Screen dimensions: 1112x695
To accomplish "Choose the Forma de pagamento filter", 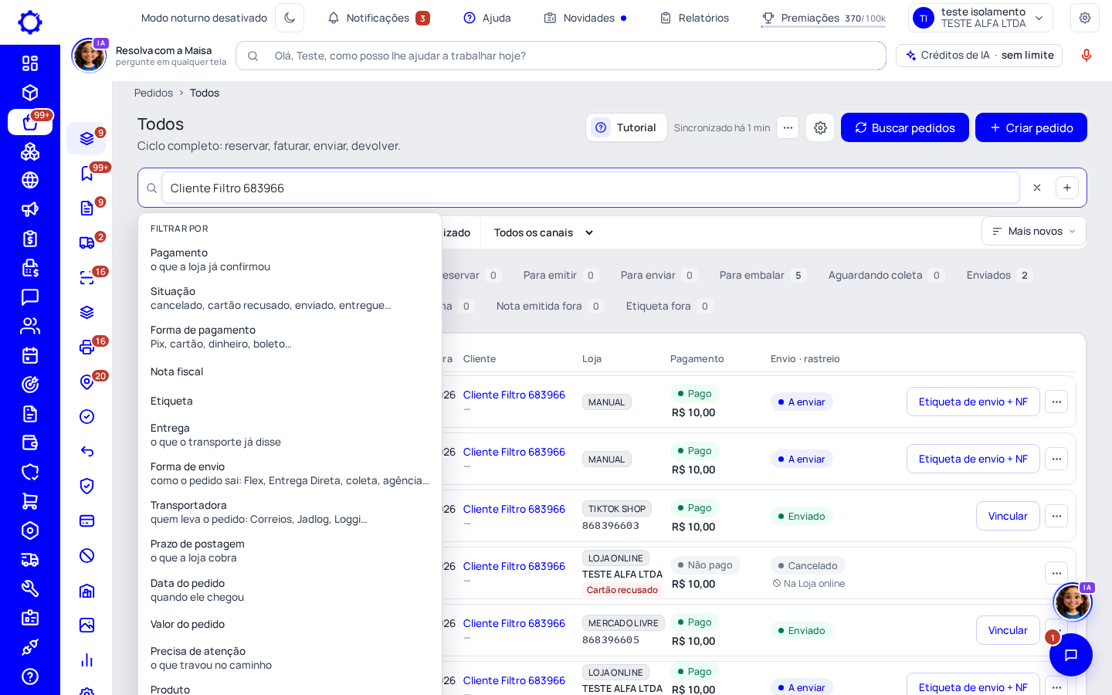I will click(290, 337).
